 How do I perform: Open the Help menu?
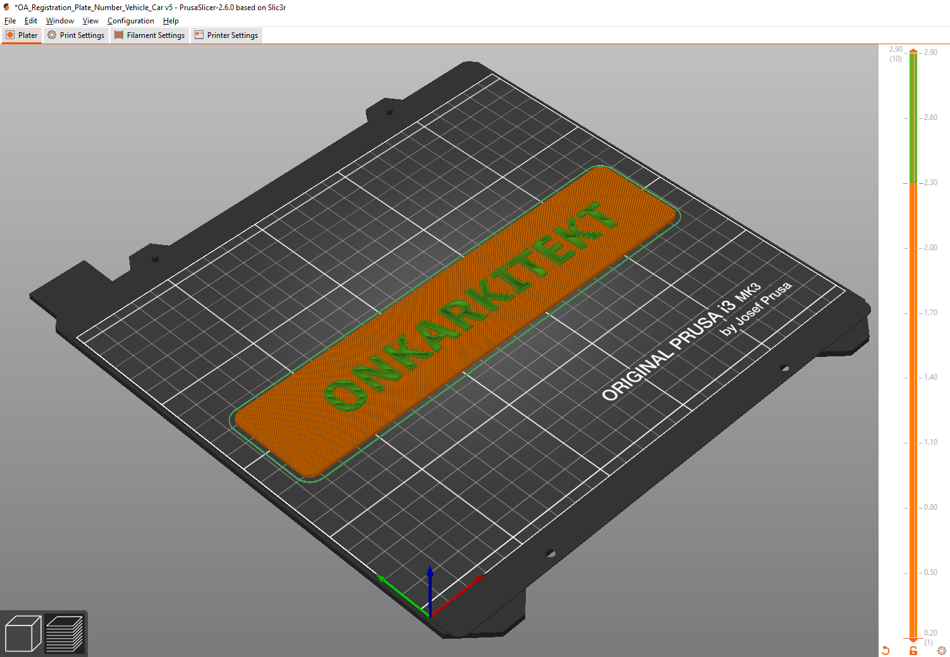[171, 21]
